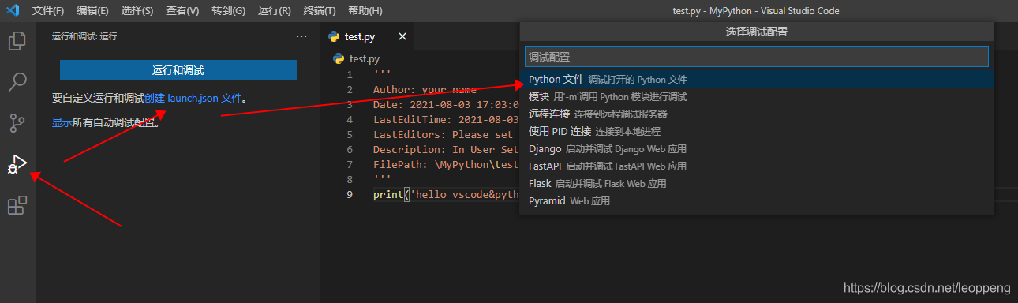Image resolution: width=1018 pixels, height=303 pixels.
Task: Click the 运行和调试 blue button
Action: tap(178, 70)
